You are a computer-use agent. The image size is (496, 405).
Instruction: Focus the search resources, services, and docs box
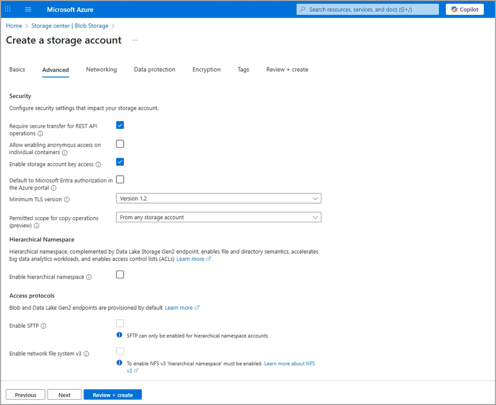(368, 10)
